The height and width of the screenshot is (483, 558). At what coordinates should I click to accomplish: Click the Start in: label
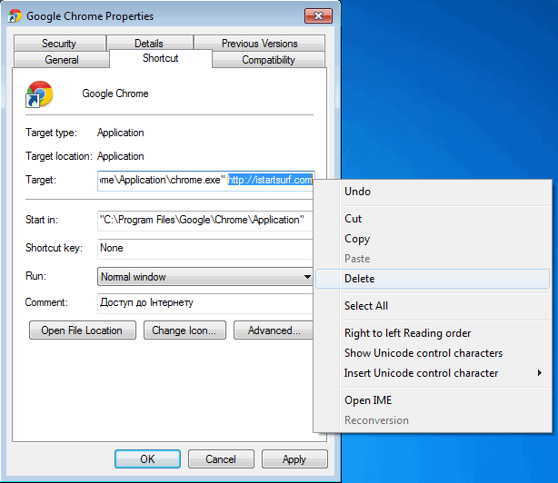pyautogui.click(x=42, y=220)
